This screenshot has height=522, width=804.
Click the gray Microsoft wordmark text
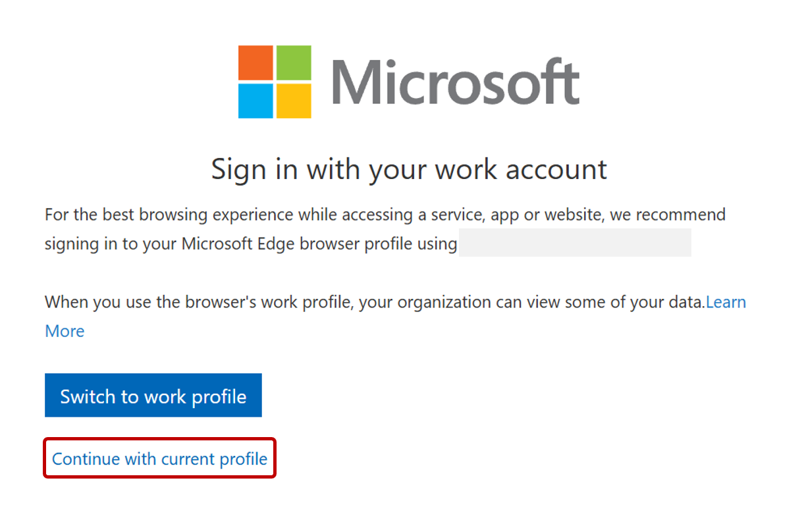tap(455, 82)
